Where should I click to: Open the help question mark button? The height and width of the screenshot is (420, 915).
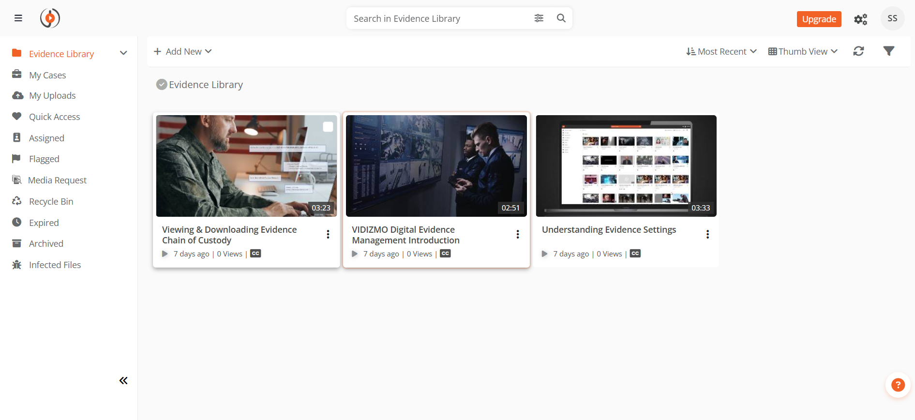click(898, 385)
